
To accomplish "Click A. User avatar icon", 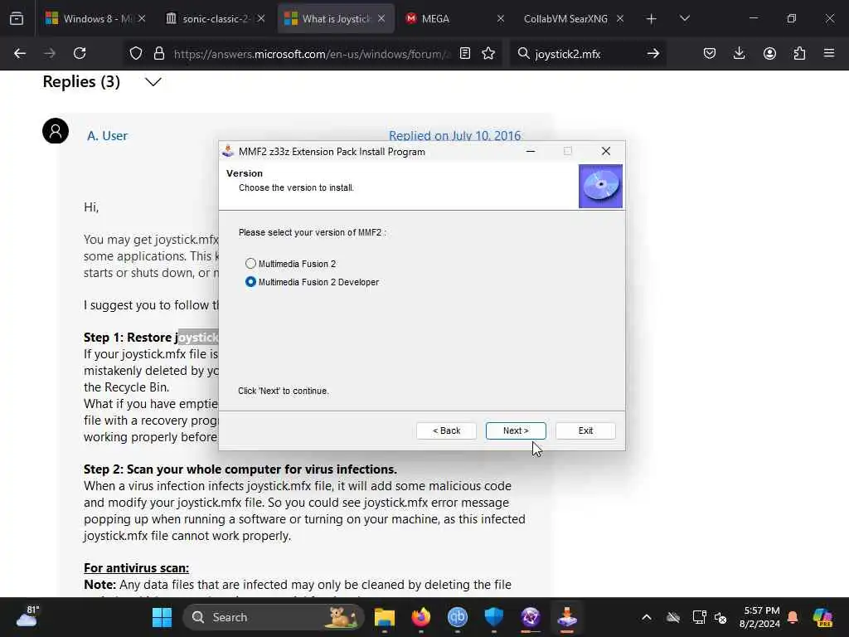I will [x=56, y=131].
